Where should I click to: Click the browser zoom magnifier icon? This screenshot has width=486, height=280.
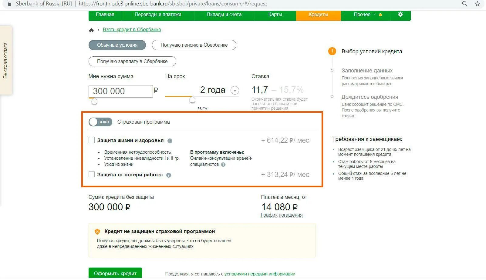pos(464,4)
